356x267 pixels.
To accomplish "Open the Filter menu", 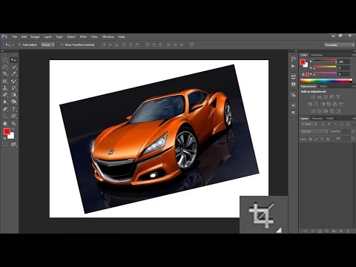I will pyautogui.click(x=83, y=37).
